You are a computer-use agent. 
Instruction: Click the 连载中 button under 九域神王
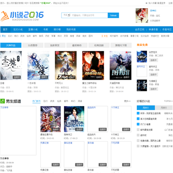click(153, 89)
